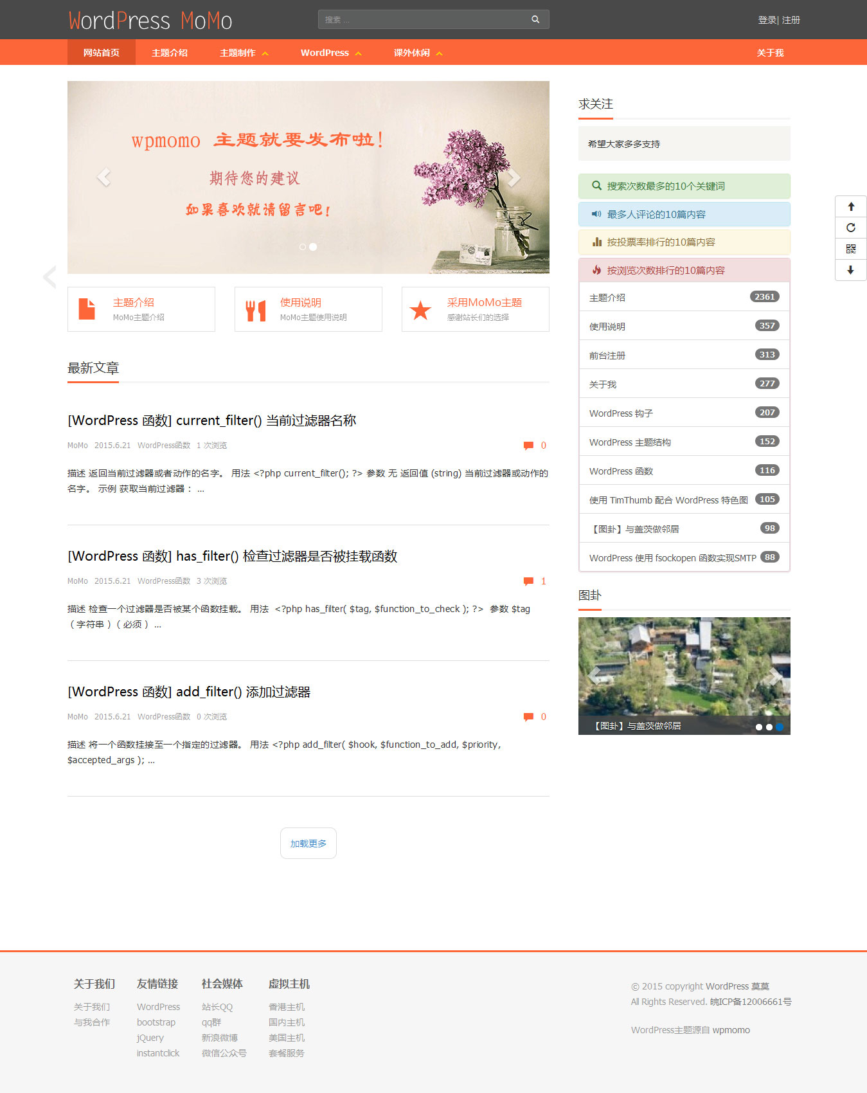Click the 登录 link in header

767,20
